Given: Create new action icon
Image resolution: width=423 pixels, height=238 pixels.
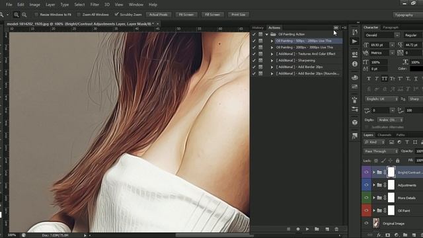Looking at the screenshot, I should click(327, 229).
